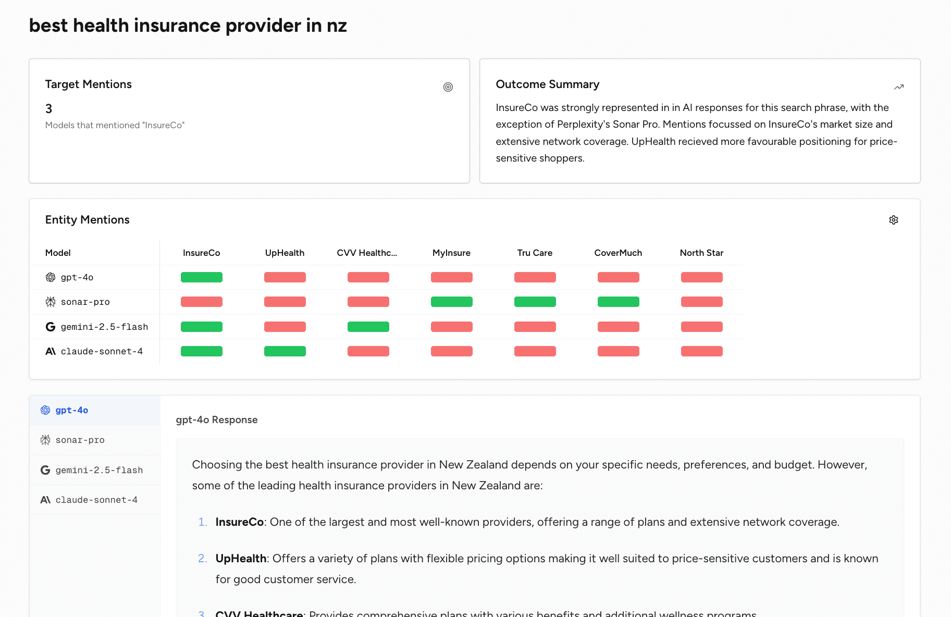Click green InsureCo indicator for gpt-4o
The image size is (951, 617).
pyautogui.click(x=202, y=277)
